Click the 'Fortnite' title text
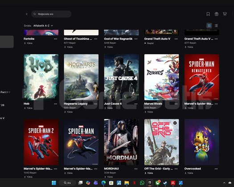The image size is (234, 187). click(29, 39)
